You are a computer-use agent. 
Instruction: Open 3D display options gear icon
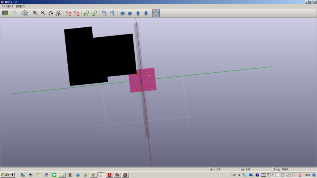coord(25,13)
